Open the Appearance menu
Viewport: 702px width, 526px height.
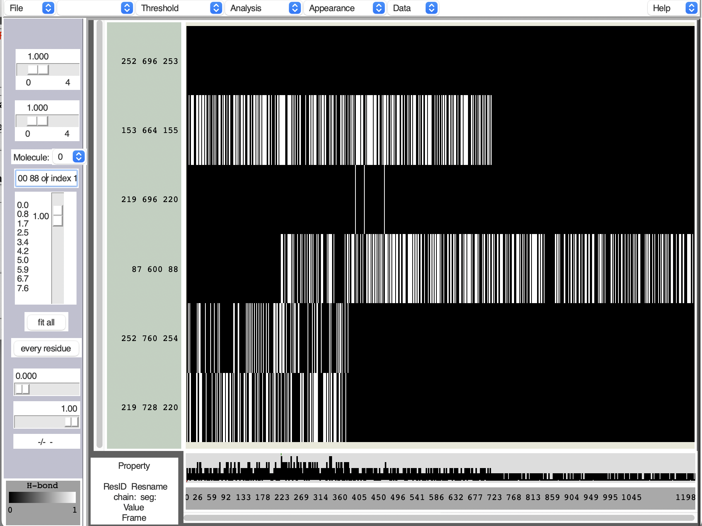pyautogui.click(x=332, y=8)
